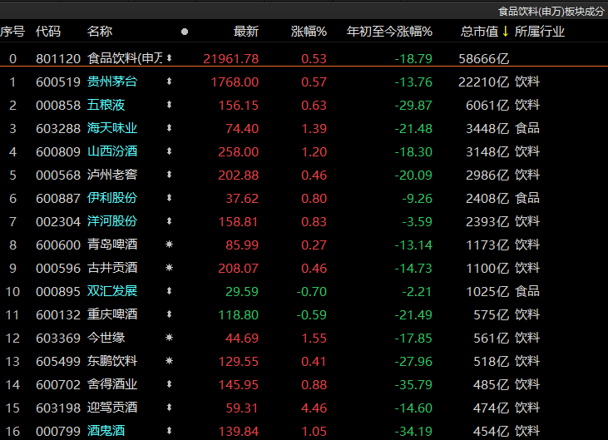Open stock 海天味业
The width and height of the screenshot is (608, 440).
(112, 128)
